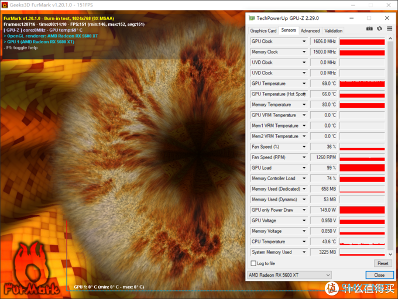Click the 80.0 °C Memory Temperature value
This screenshot has height=299, width=398.
[324, 105]
